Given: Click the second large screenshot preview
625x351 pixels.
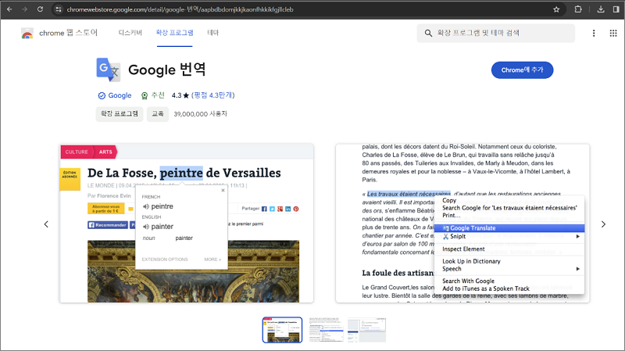Looking at the screenshot, I should pos(462,224).
